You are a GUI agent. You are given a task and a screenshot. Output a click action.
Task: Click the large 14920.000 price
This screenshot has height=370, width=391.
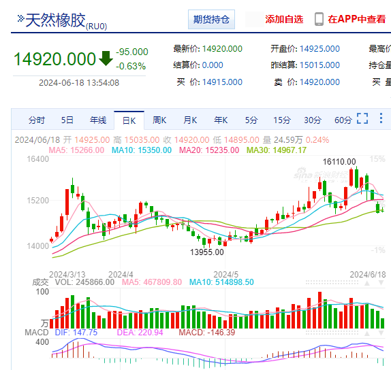[54, 59]
